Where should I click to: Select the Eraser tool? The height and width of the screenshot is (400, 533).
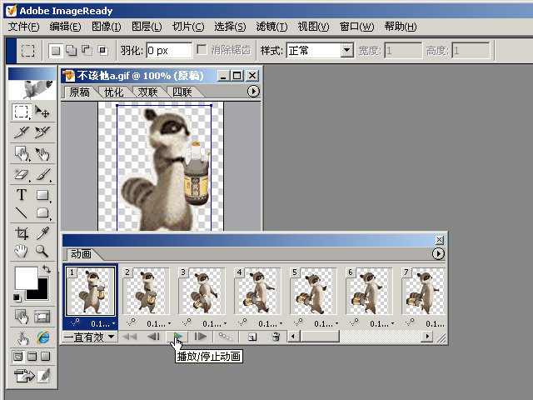tap(21, 175)
